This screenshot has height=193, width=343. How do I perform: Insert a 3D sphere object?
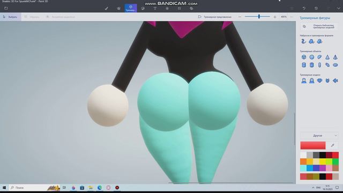312,57
